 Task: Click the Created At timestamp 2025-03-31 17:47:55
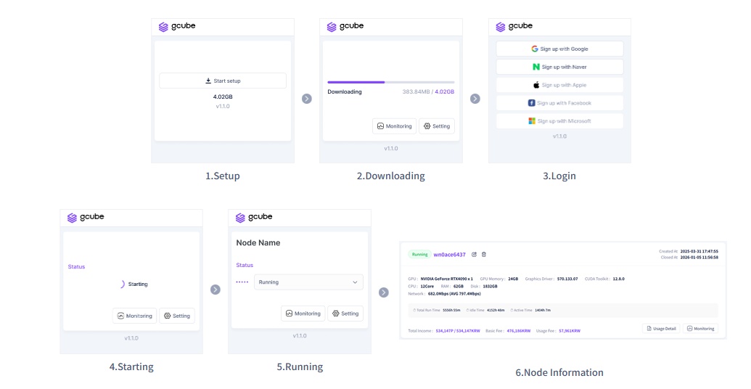click(699, 252)
